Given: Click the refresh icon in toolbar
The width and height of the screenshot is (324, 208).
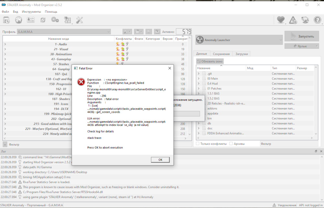Looking at the screenshot, I should [x=43, y=20].
